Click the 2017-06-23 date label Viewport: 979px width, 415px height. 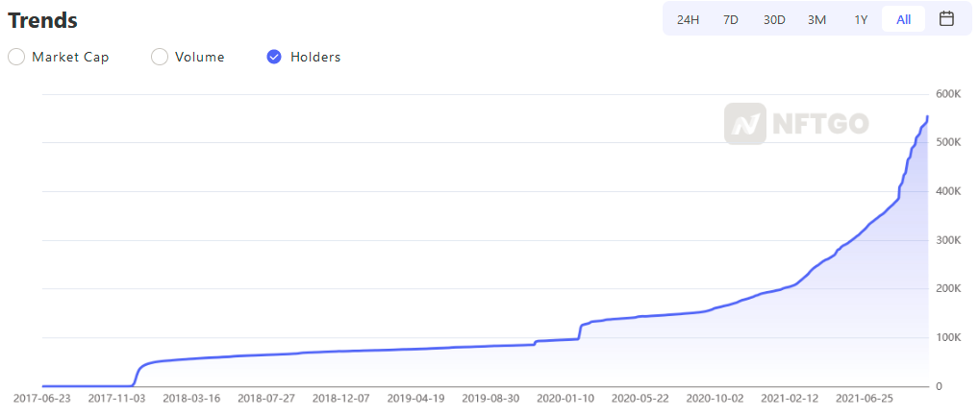[x=42, y=398]
